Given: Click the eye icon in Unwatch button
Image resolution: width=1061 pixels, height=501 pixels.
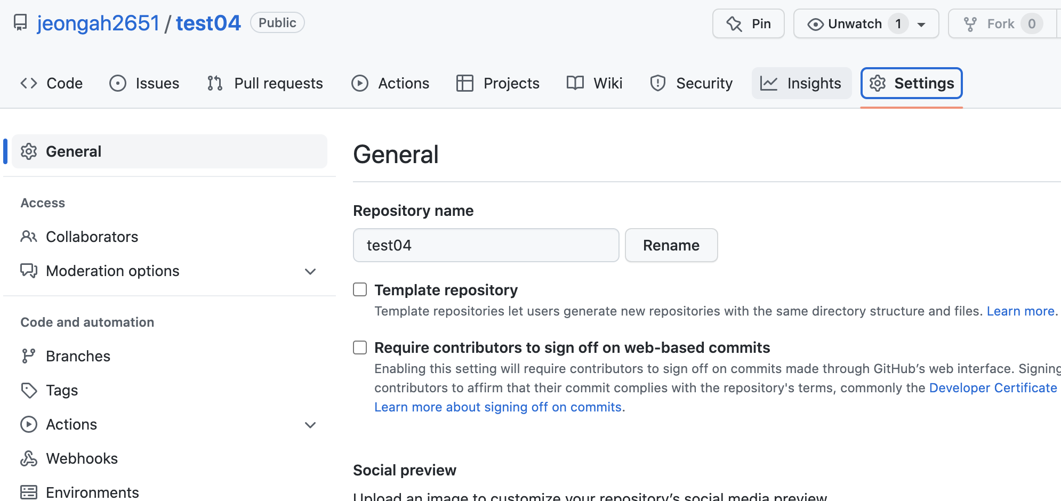Looking at the screenshot, I should 815,24.
